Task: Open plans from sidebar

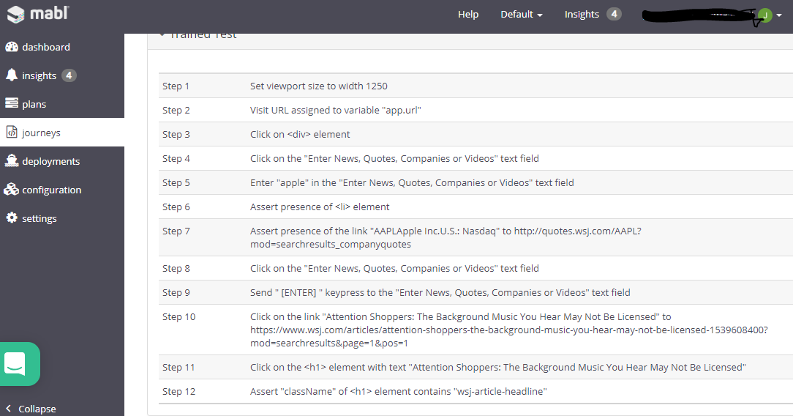Action: pyautogui.click(x=34, y=104)
